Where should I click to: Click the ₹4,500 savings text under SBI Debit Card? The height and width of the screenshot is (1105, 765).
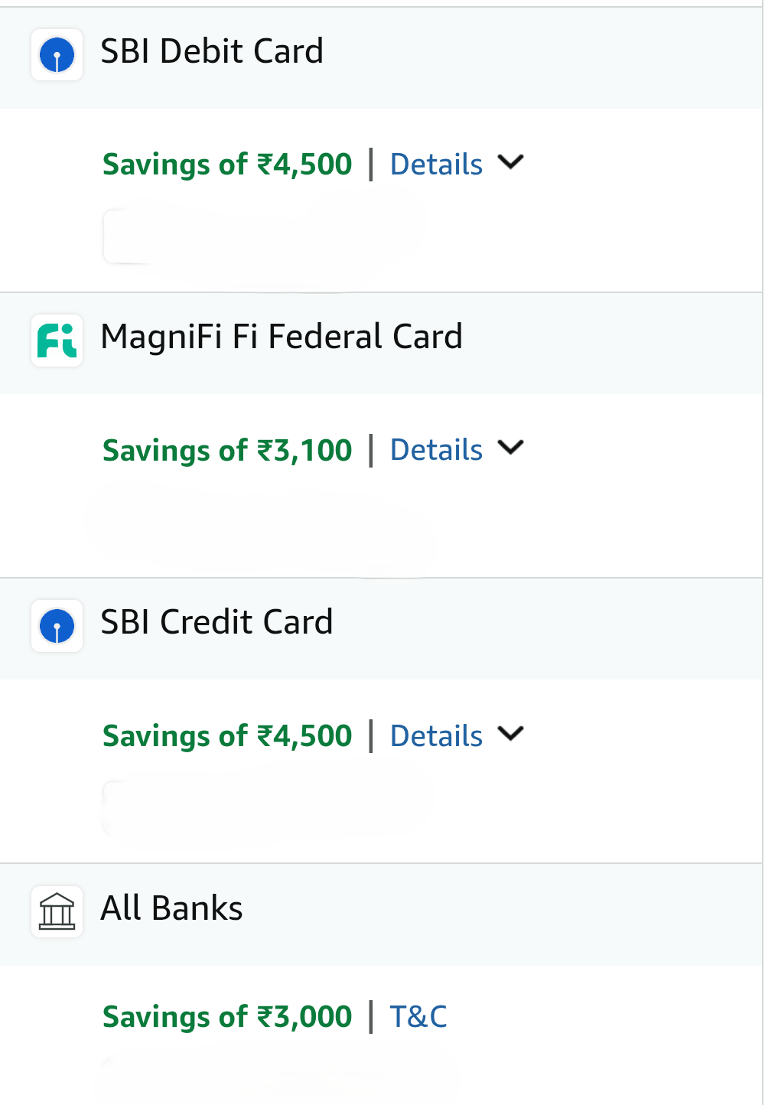coord(227,165)
